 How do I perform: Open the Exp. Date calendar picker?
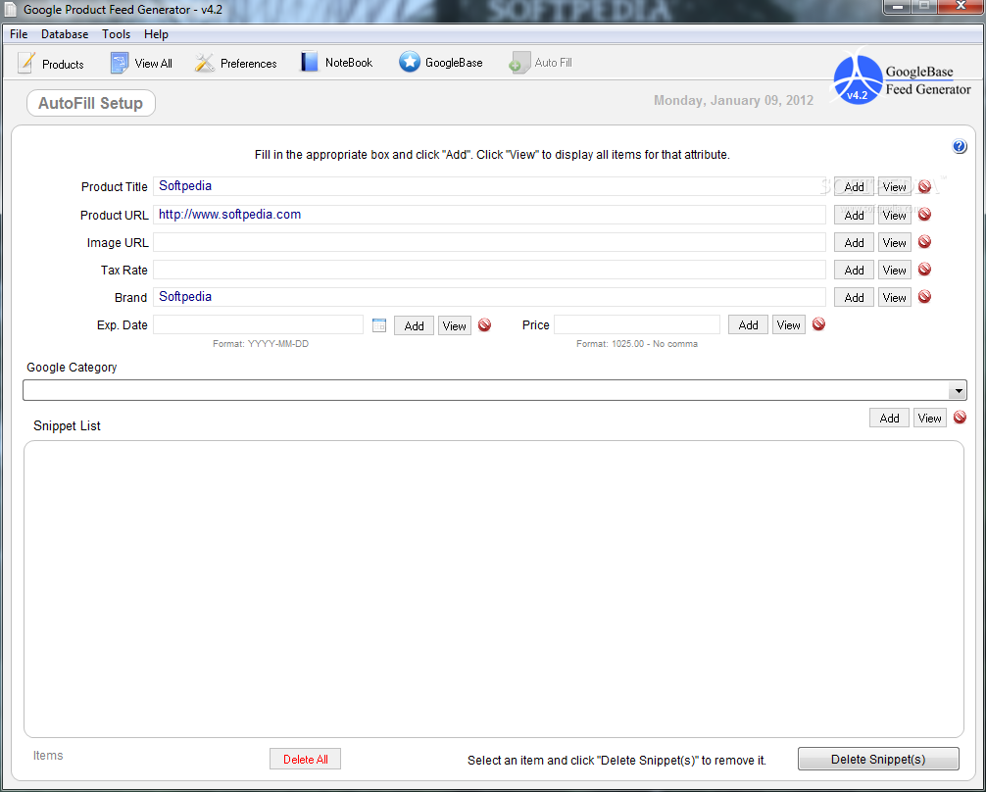pos(379,325)
